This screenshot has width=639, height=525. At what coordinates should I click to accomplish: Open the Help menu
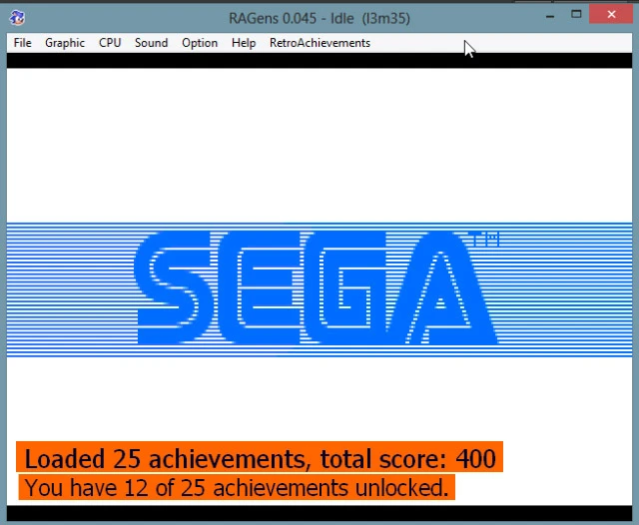click(x=244, y=43)
